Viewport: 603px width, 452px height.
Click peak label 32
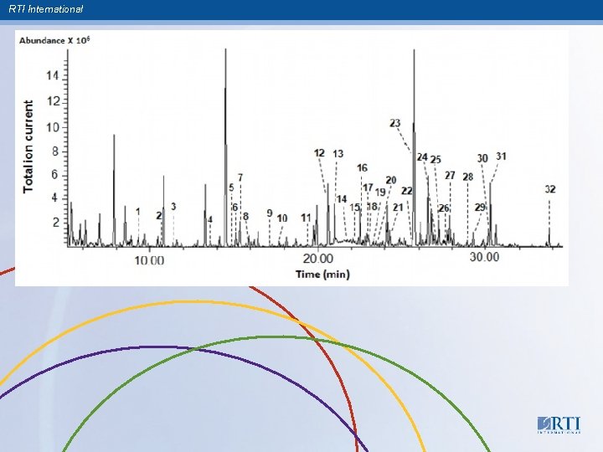point(550,189)
